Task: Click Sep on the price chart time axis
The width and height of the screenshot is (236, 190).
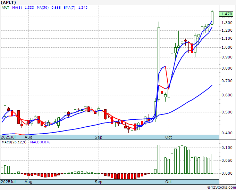Action: [x=99, y=137]
